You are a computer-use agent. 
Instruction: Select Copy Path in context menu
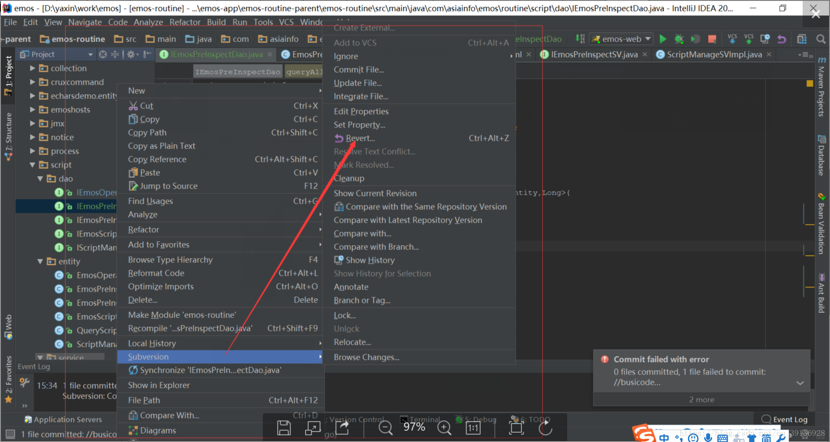coord(221,133)
